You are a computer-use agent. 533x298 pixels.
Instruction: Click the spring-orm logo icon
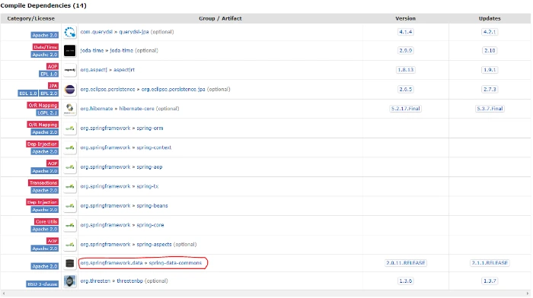click(70, 128)
